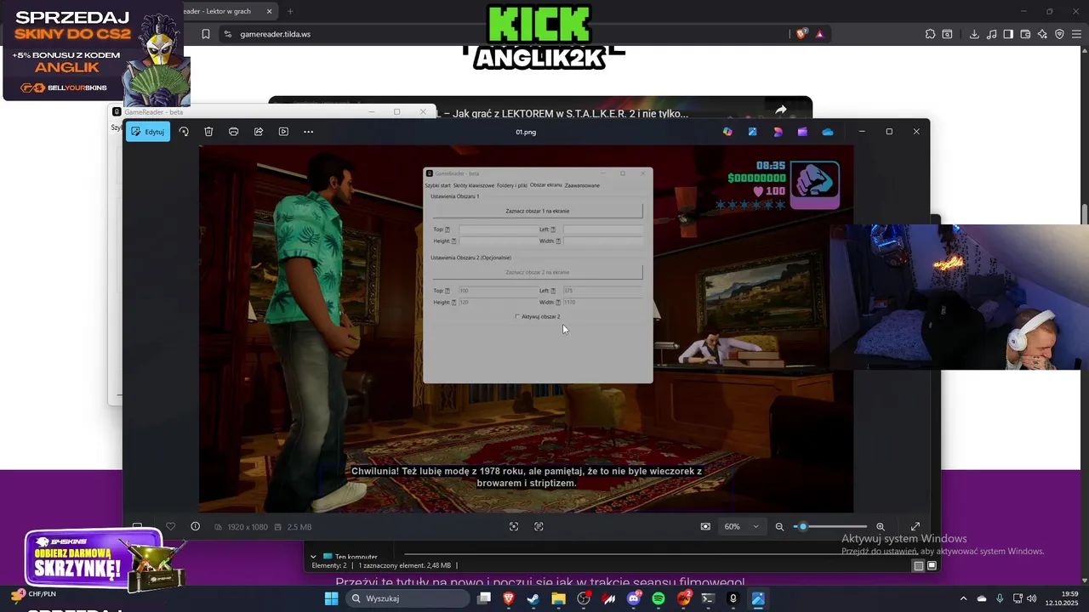Open File Explorer from the taskbar

(x=558, y=598)
